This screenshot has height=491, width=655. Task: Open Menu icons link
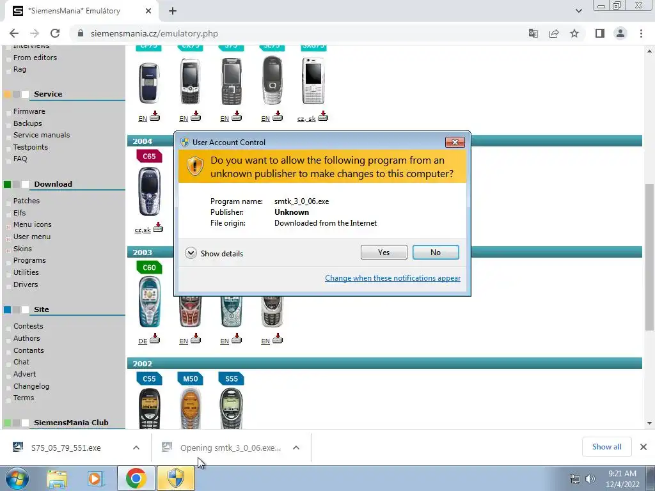point(32,224)
